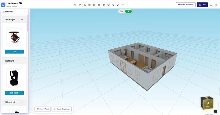This screenshot has height=115, width=220.
Task: Toggle fullscreen with diagonal arrows icon
Action: click(118, 5)
